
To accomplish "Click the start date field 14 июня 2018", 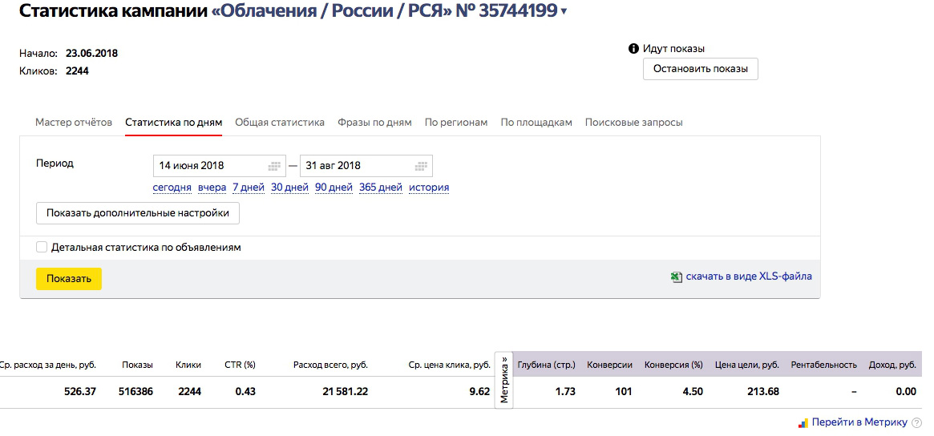I will (219, 166).
